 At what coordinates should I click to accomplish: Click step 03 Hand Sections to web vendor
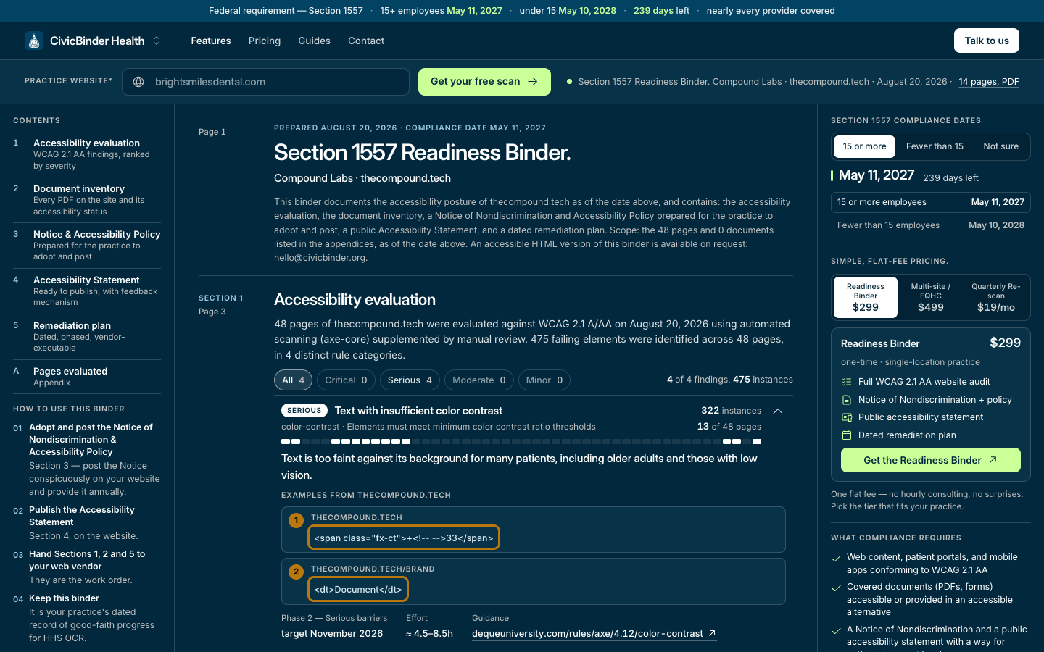(x=87, y=567)
